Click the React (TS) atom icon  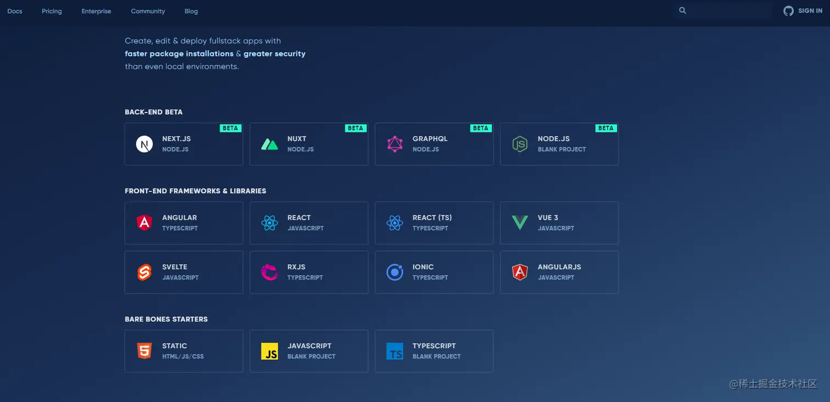395,222
